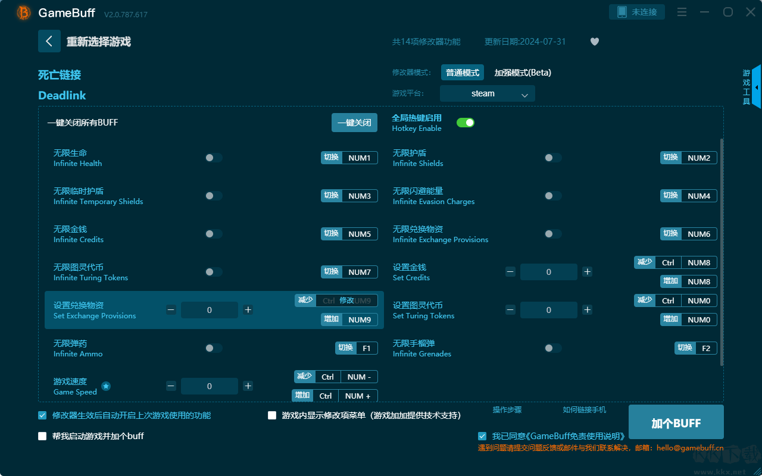Open the 操作步骤 link
The width and height of the screenshot is (762, 476).
tap(507, 410)
